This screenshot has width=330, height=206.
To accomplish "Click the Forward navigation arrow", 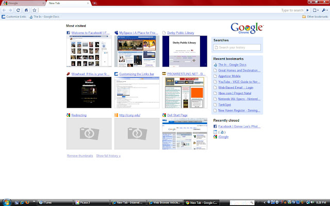I will coord(10,10).
